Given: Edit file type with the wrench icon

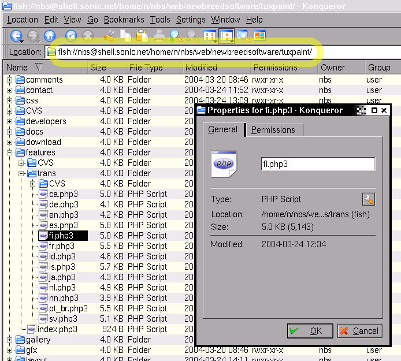Looking at the screenshot, I should point(369,199).
